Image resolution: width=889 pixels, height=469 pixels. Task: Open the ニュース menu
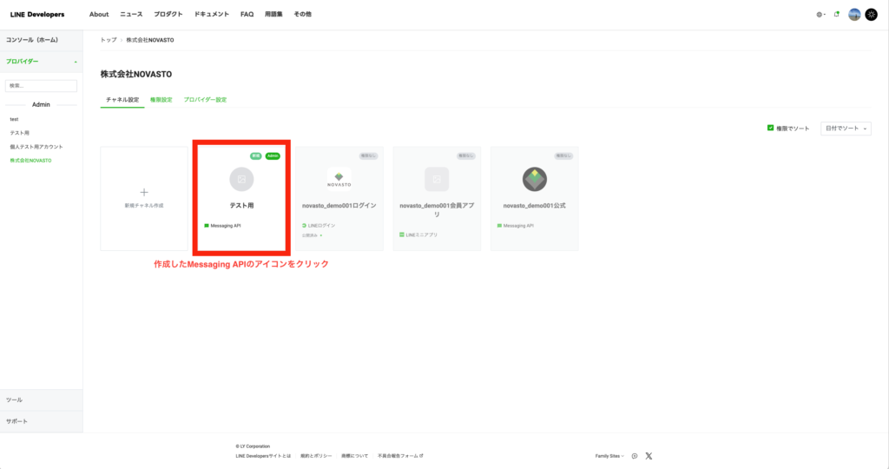[x=131, y=14]
